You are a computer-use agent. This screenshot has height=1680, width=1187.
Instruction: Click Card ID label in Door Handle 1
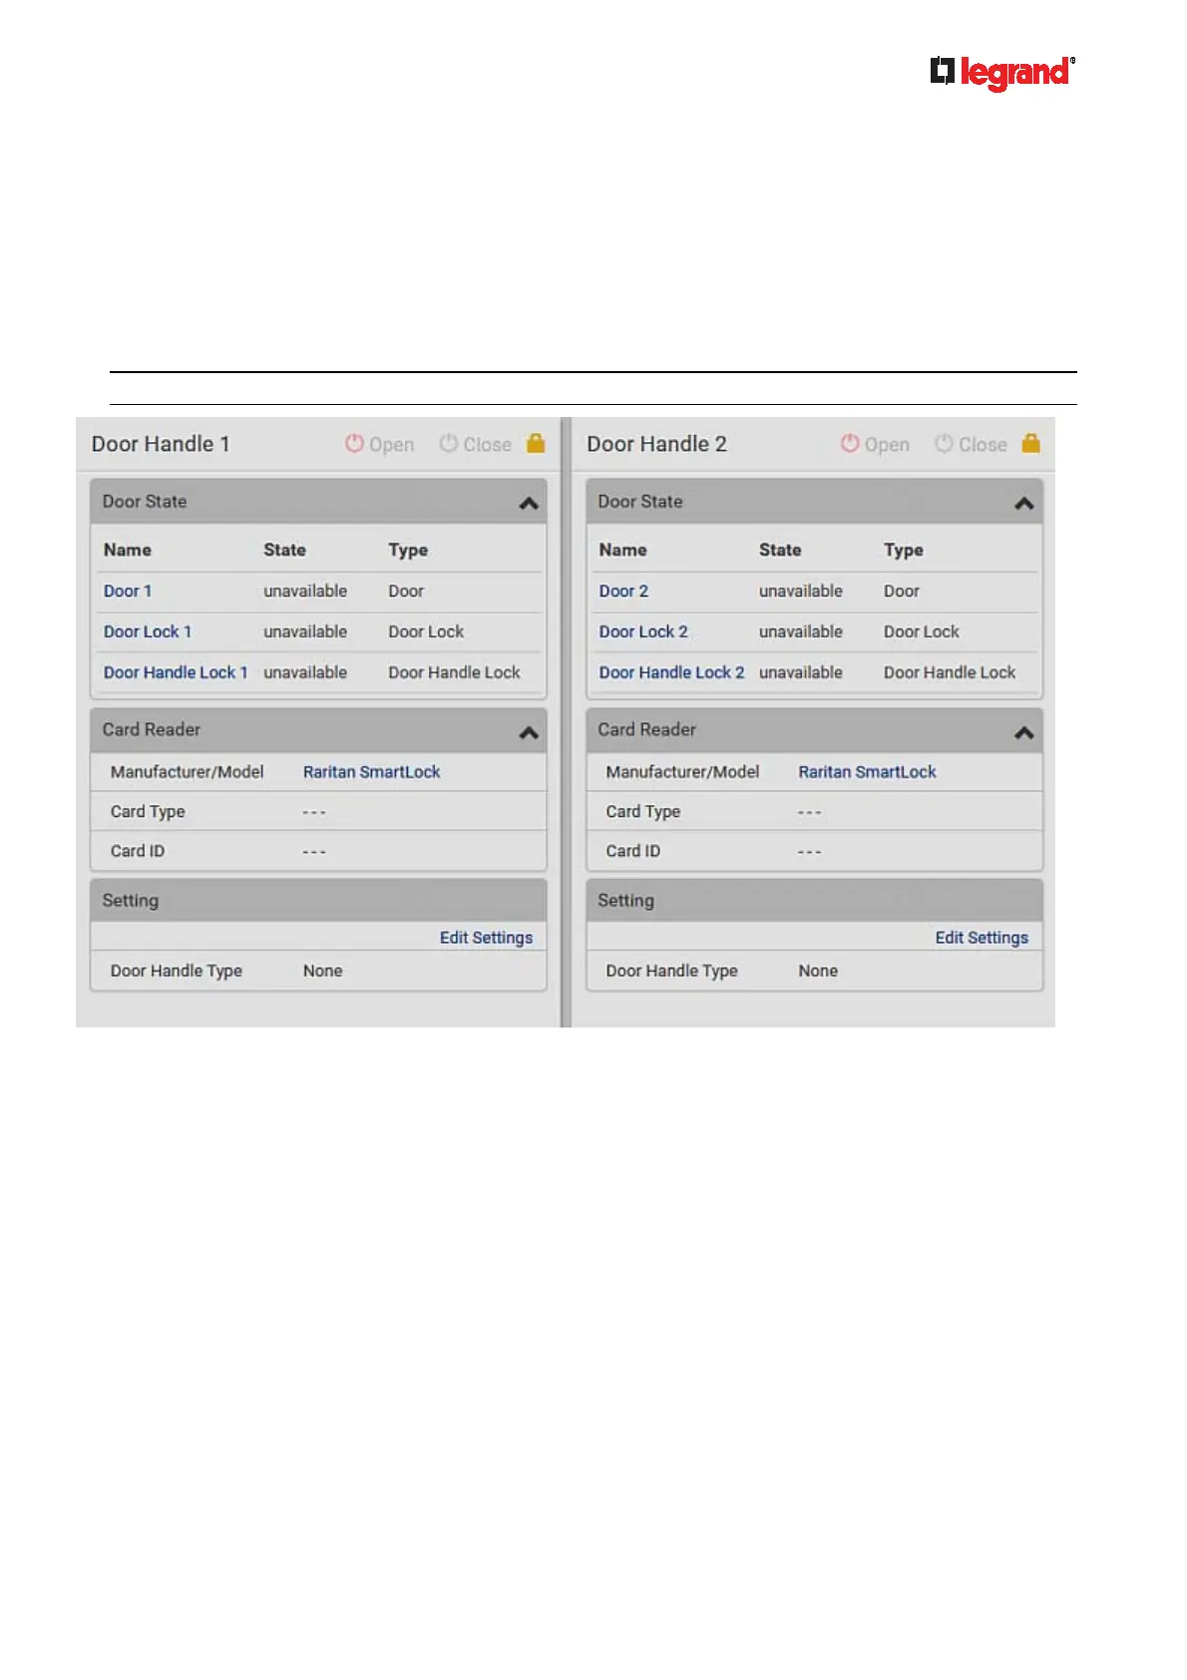138,851
